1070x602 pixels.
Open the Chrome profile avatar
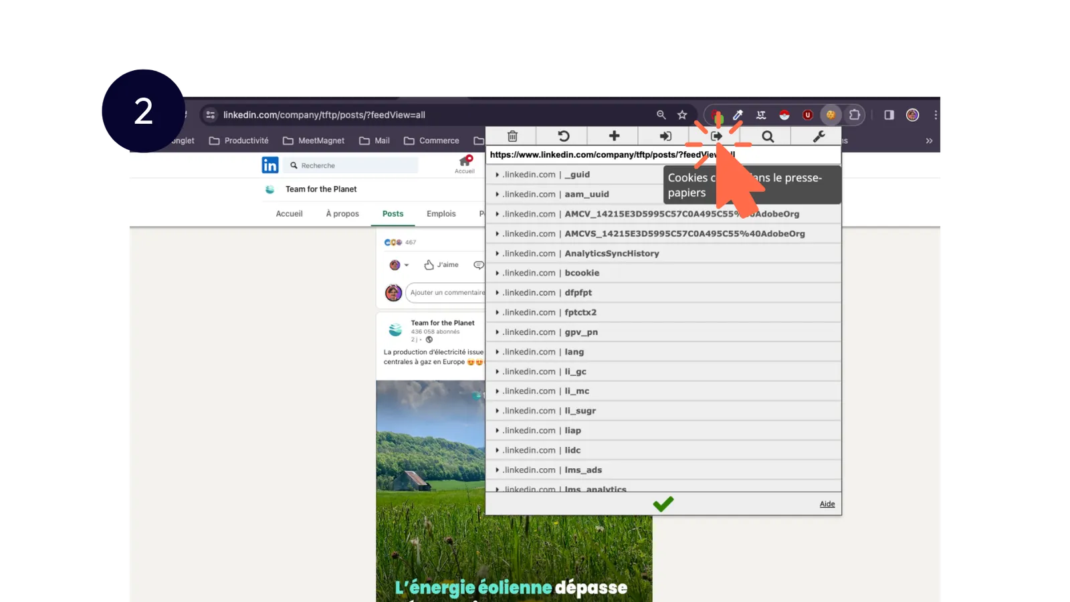[912, 115]
